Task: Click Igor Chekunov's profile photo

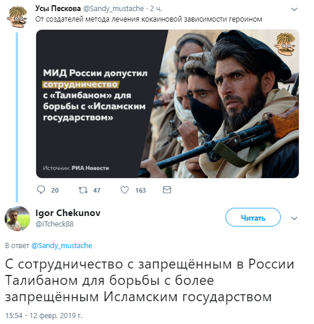Action: tap(17, 218)
